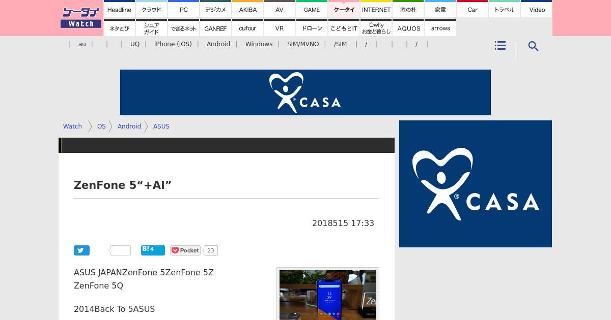Open the VR tab
Viewport: 611px width, 320px height.
click(x=280, y=28)
